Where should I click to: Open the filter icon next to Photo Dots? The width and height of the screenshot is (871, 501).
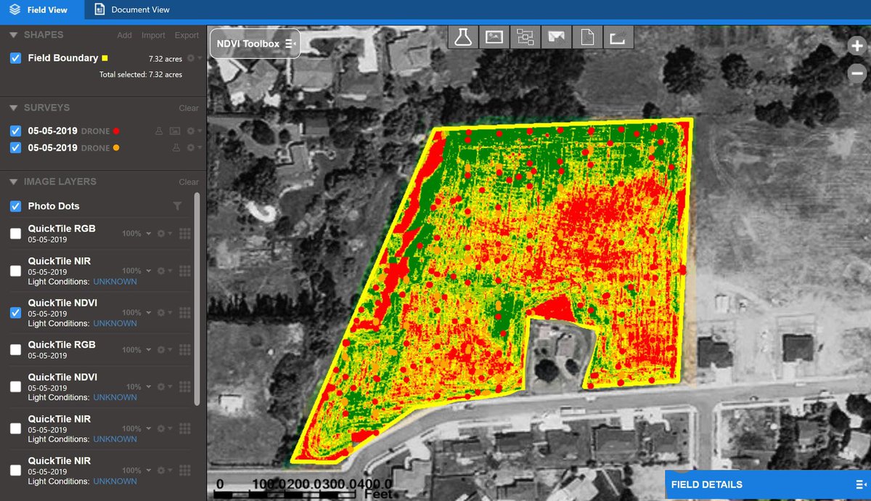pos(176,206)
